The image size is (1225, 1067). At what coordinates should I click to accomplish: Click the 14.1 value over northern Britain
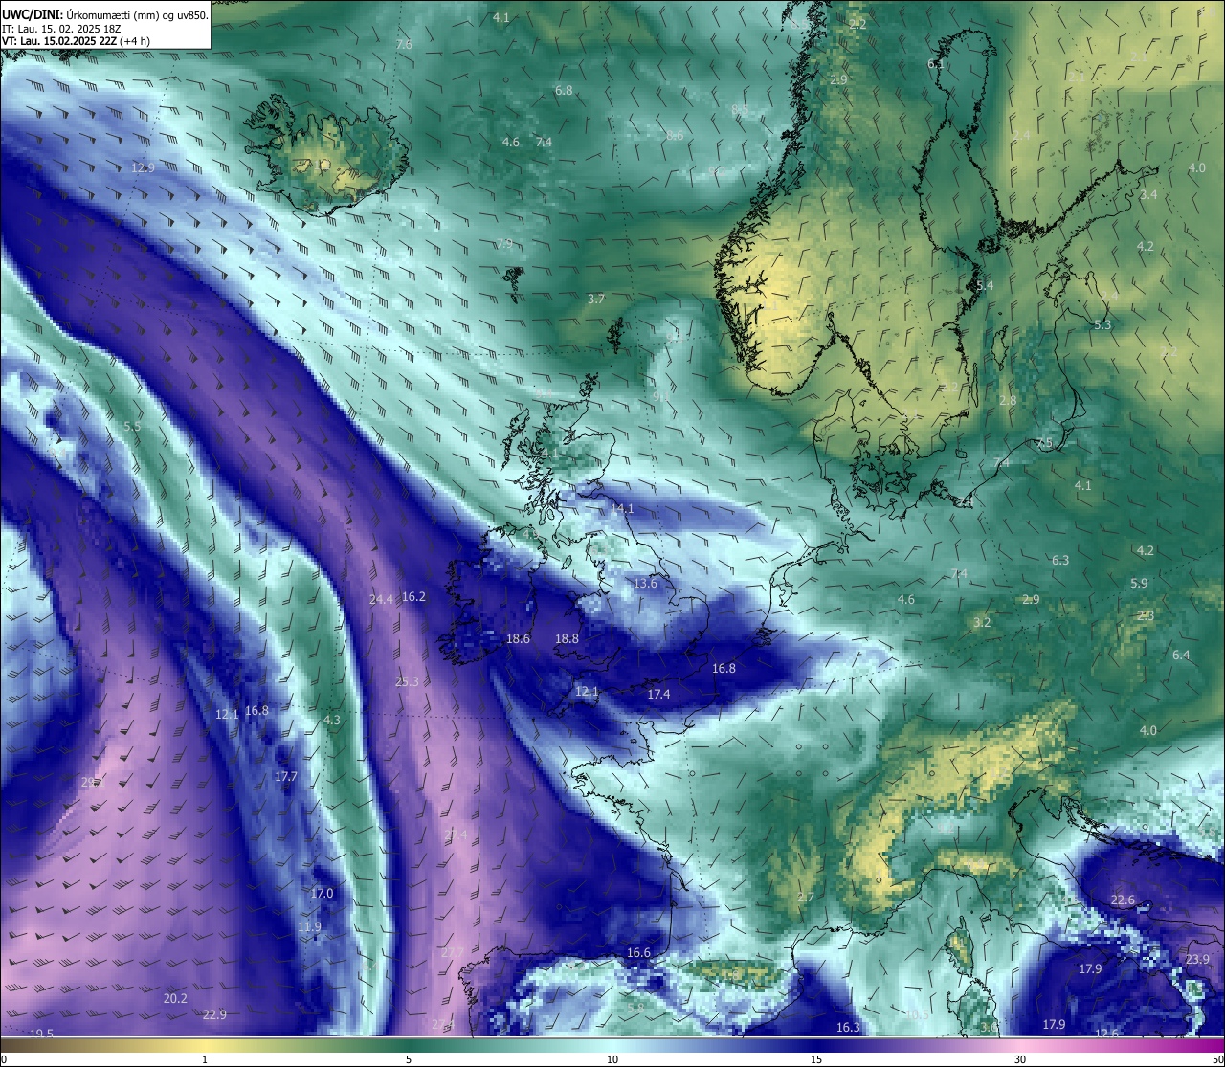622,508
